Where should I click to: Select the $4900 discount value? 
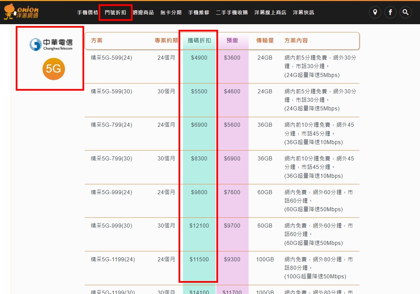199,58
